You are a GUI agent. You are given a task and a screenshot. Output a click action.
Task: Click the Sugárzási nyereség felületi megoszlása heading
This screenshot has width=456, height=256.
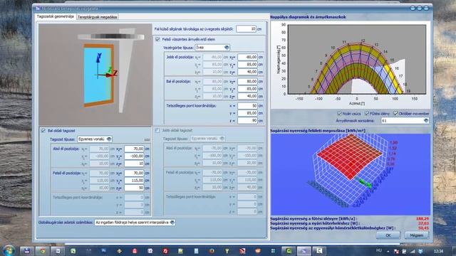pos(318,131)
